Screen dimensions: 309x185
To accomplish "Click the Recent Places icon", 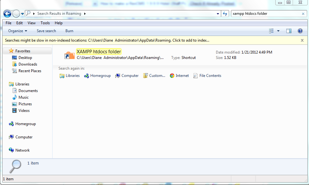I will 14,71.
